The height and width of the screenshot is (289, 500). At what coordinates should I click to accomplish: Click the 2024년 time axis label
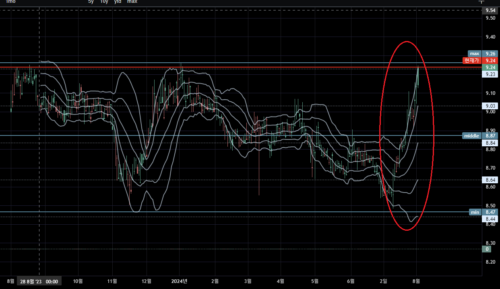pos(179,281)
